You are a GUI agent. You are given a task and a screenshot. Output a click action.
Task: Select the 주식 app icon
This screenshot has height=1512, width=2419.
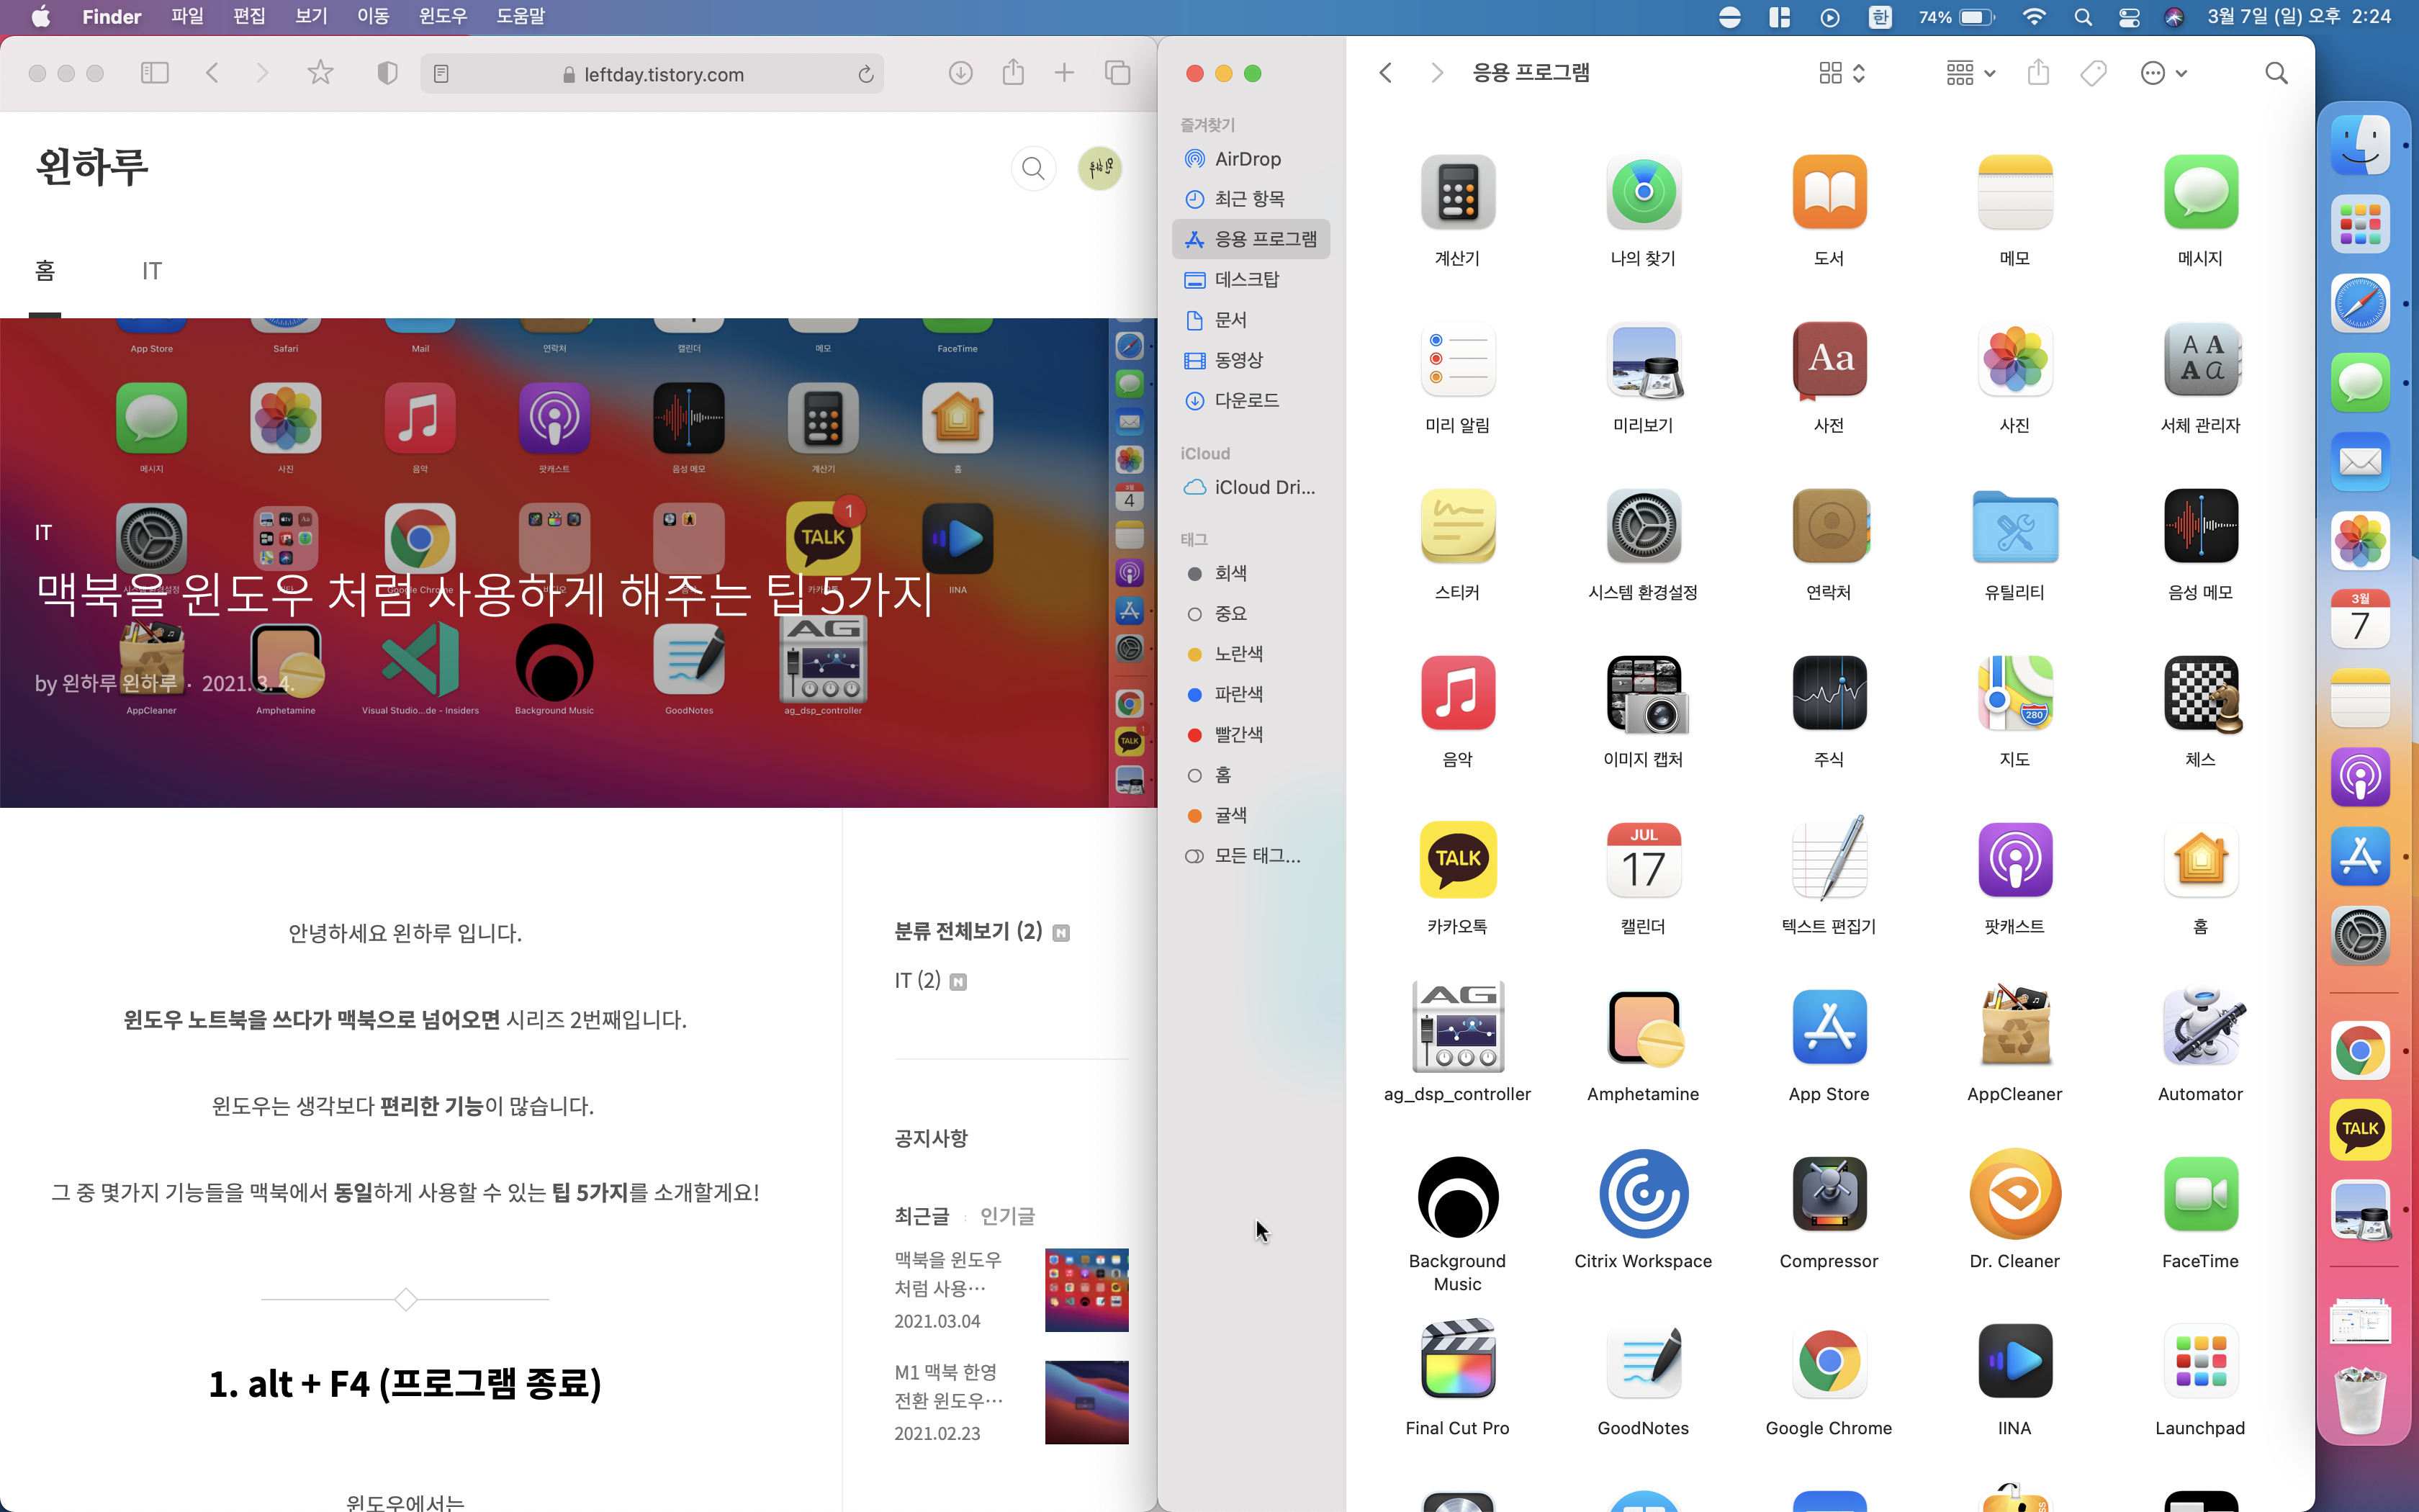click(1829, 693)
